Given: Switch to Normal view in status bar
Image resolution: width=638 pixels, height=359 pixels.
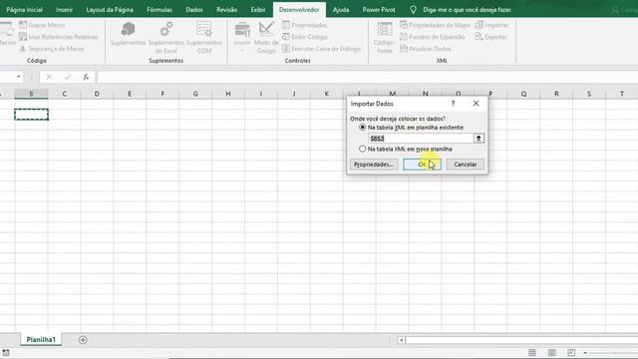Looking at the screenshot, I should click(x=531, y=352).
